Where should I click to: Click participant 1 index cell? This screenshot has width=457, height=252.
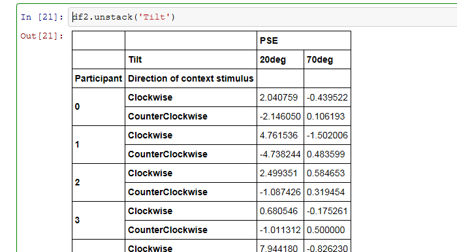[x=99, y=144]
